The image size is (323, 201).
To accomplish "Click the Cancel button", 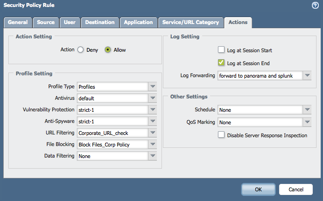I will pos(296,189).
